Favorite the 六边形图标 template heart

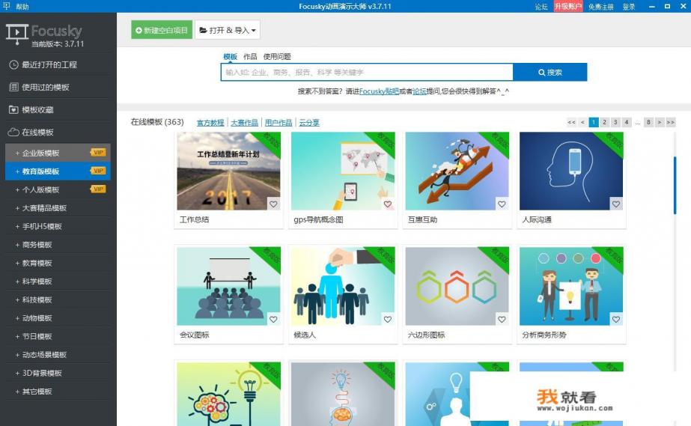[x=502, y=320]
